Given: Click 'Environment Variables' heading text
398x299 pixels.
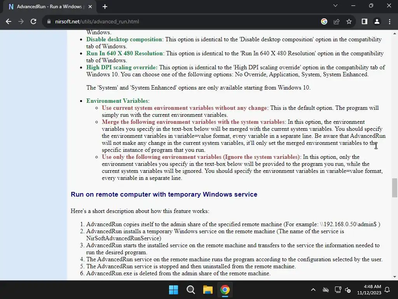Looking at the screenshot, I should tap(117, 101).
